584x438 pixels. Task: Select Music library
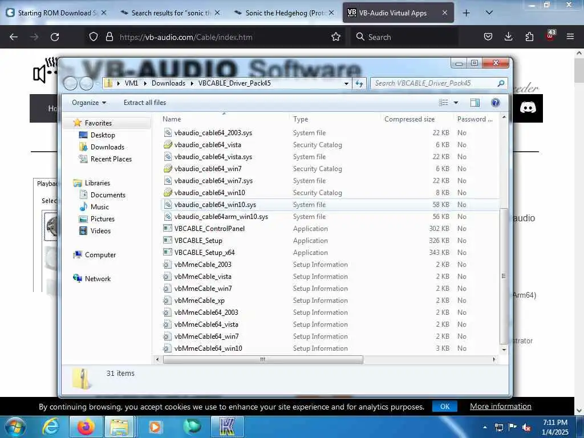point(99,206)
